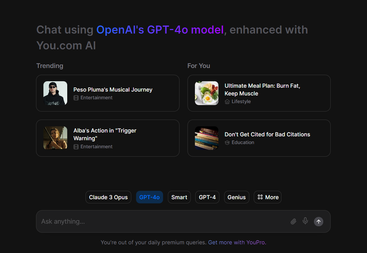Click the Education category label
The image size is (367, 253).
tap(243, 142)
